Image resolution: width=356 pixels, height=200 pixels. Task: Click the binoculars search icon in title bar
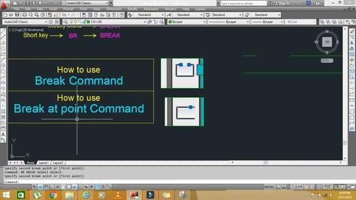[x=270, y=3]
